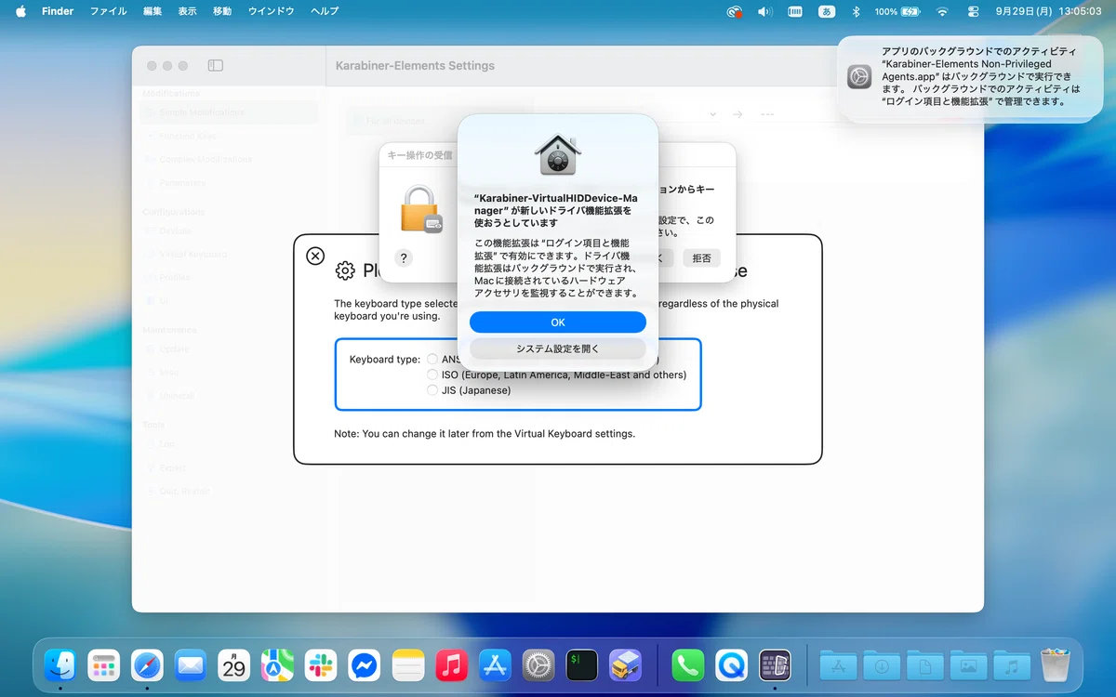This screenshot has width=1116, height=697.
Task: Open the Trash in the Dock
Action: click(x=1056, y=664)
